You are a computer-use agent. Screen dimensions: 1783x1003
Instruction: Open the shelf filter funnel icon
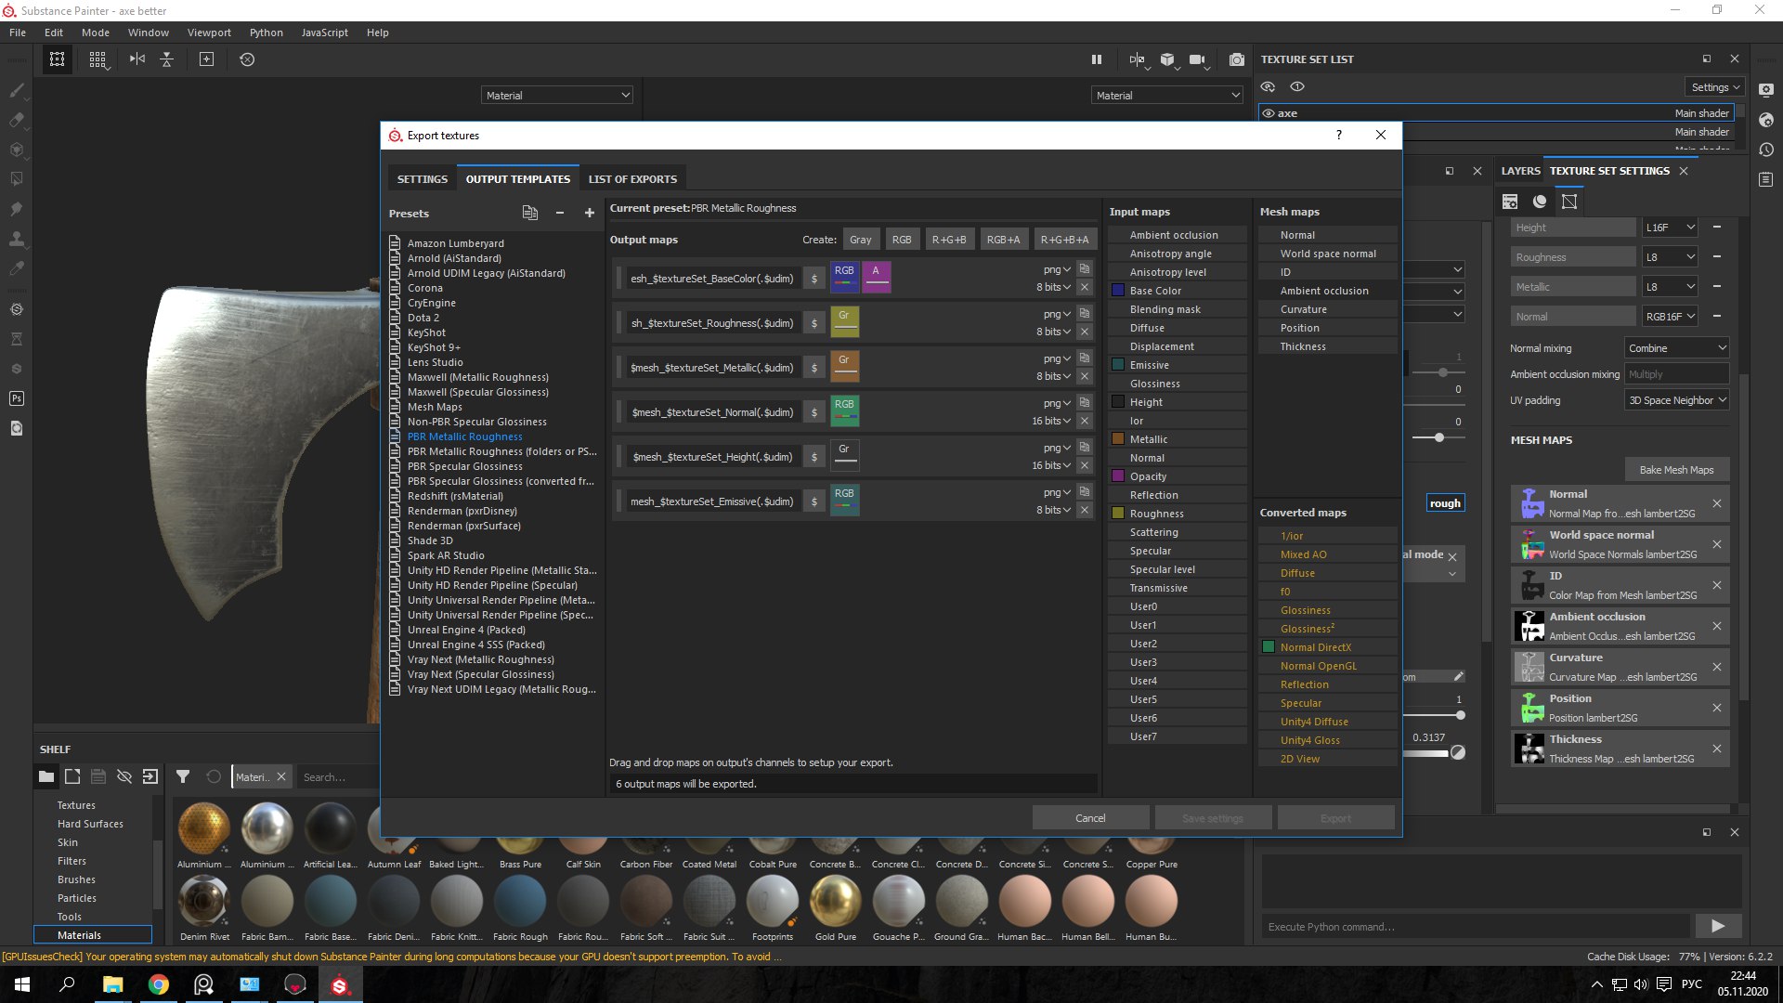(x=183, y=776)
